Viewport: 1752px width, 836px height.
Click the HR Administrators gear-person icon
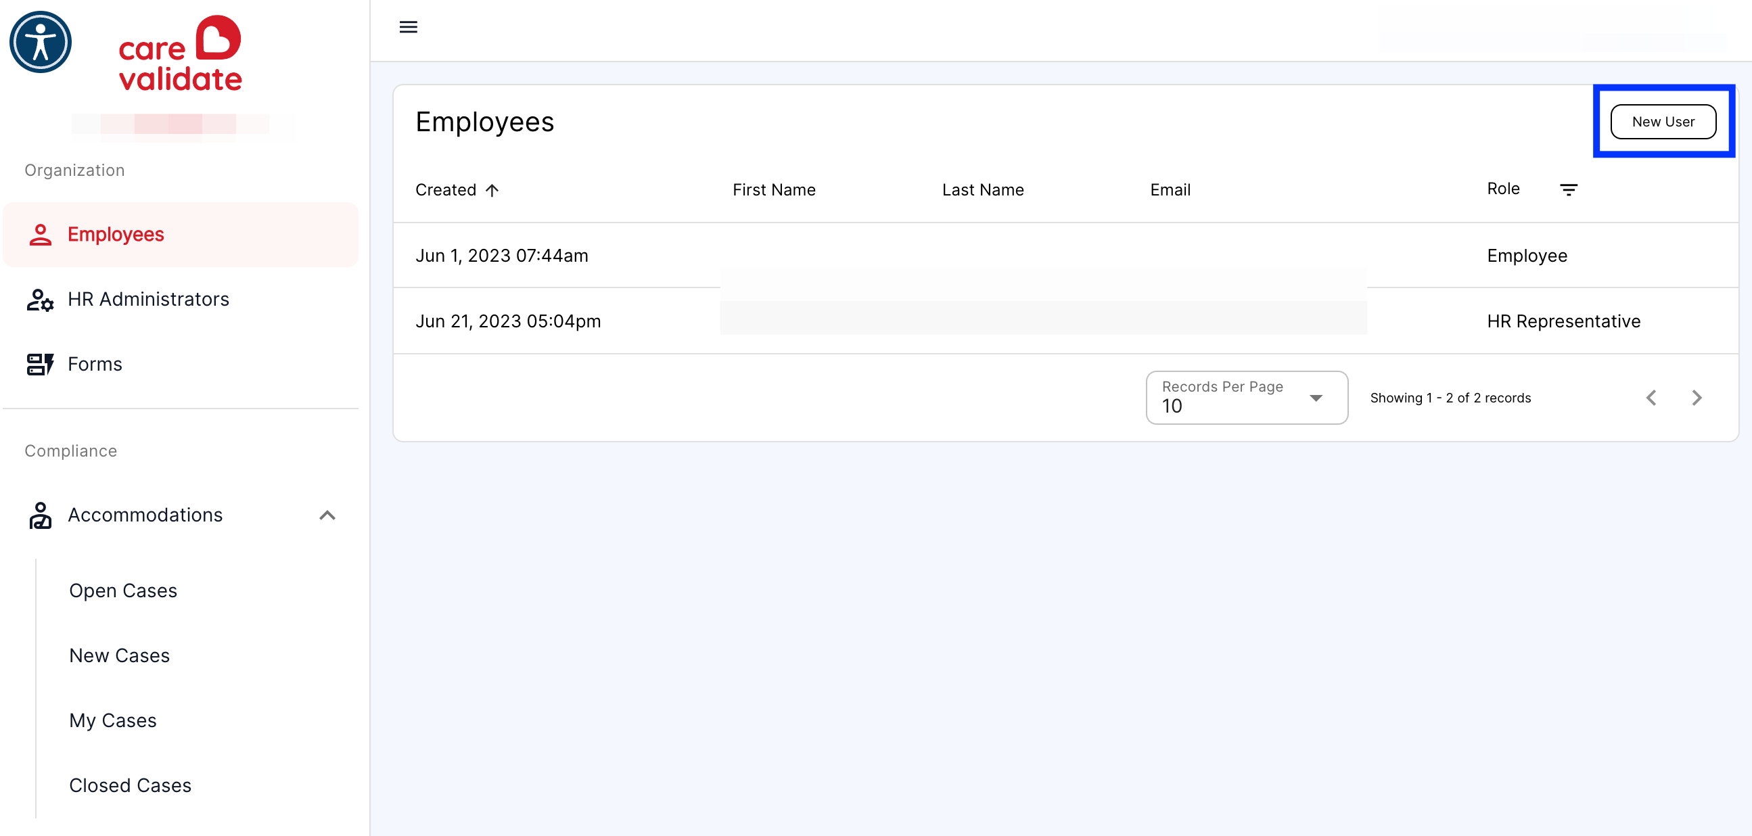click(x=40, y=300)
